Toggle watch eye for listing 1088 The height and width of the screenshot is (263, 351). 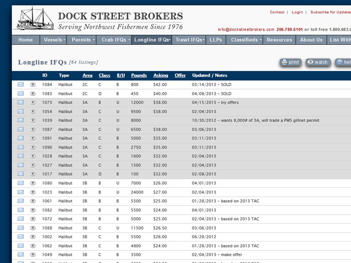tap(33, 228)
